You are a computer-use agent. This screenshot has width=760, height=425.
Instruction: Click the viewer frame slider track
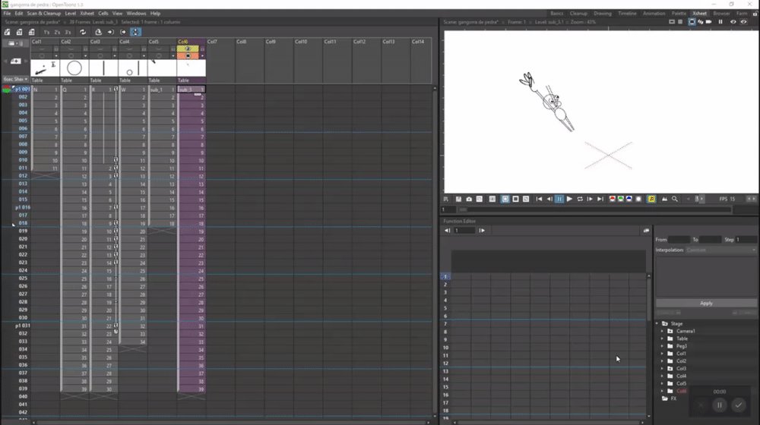(595, 209)
